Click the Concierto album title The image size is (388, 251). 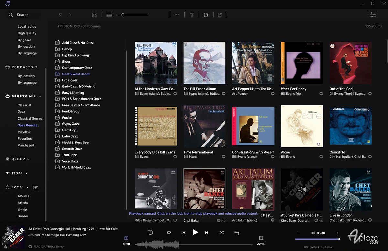(x=337, y=152)
